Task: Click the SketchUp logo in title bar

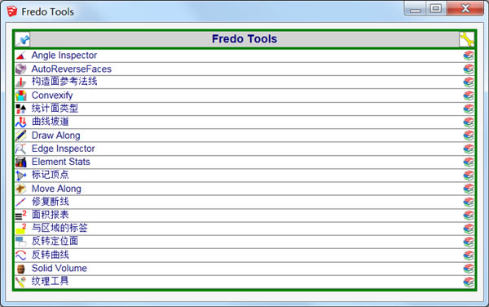Action: click(12, 11)
